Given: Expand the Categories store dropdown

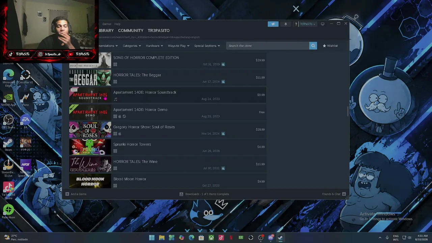Looking at the screenshot, I should point(132,46).
